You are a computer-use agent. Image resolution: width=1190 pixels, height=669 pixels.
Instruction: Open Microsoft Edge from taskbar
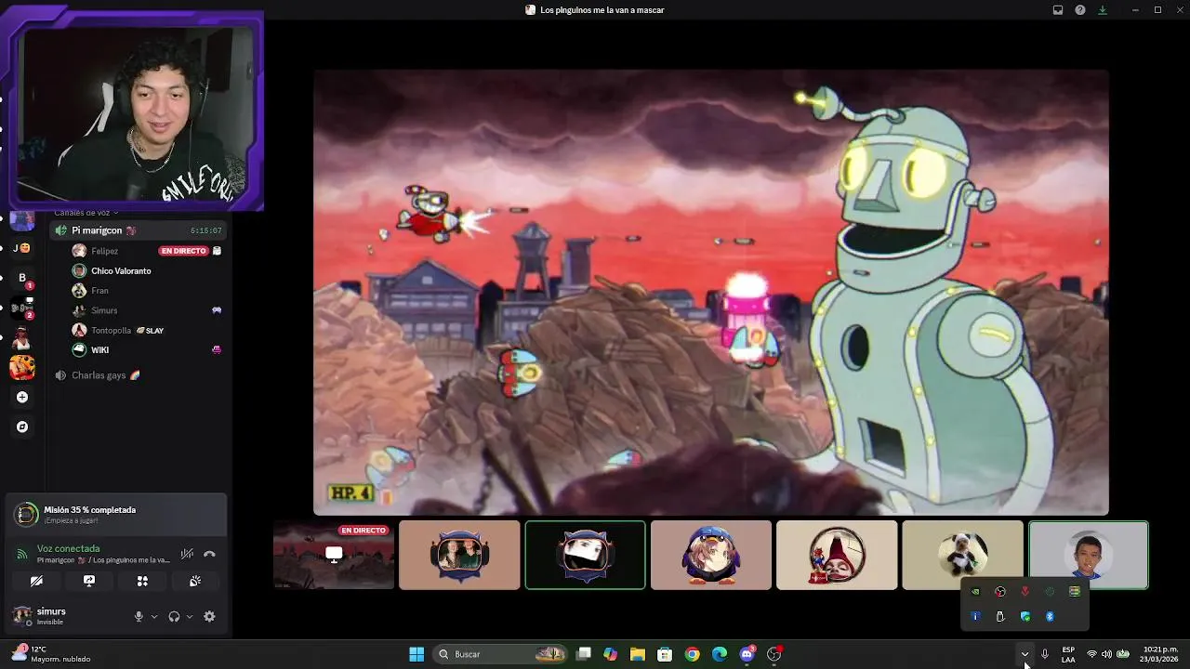click(x=719, y=654)
